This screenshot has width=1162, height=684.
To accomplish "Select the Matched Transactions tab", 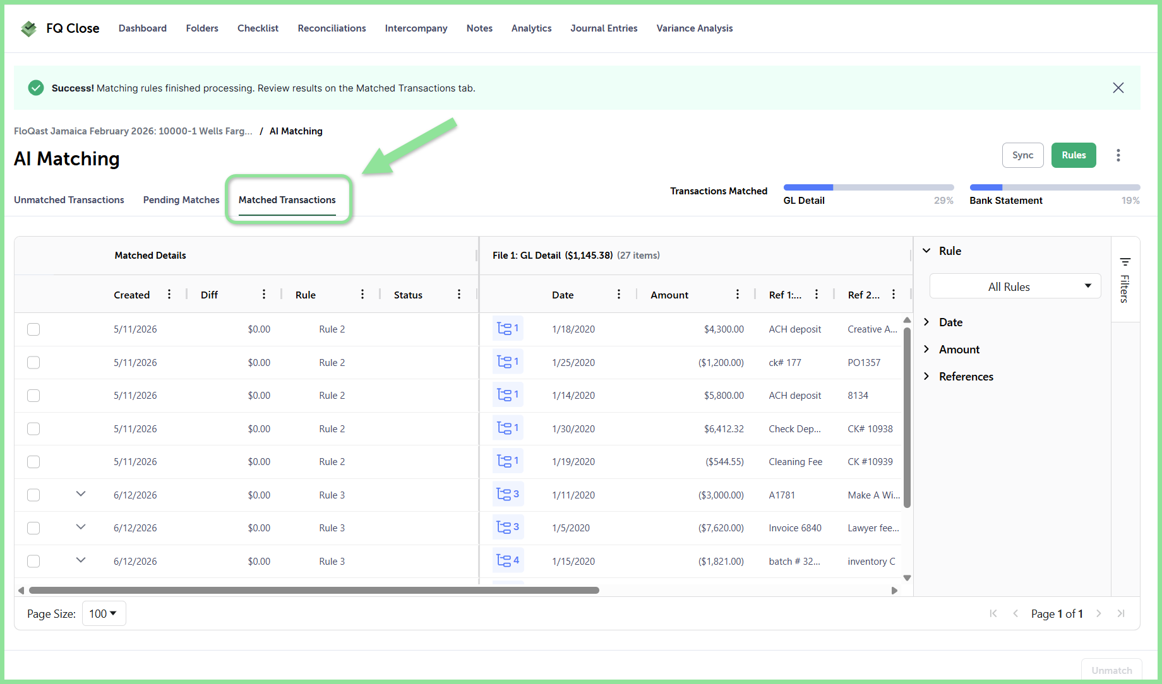I will coord(287,199).
